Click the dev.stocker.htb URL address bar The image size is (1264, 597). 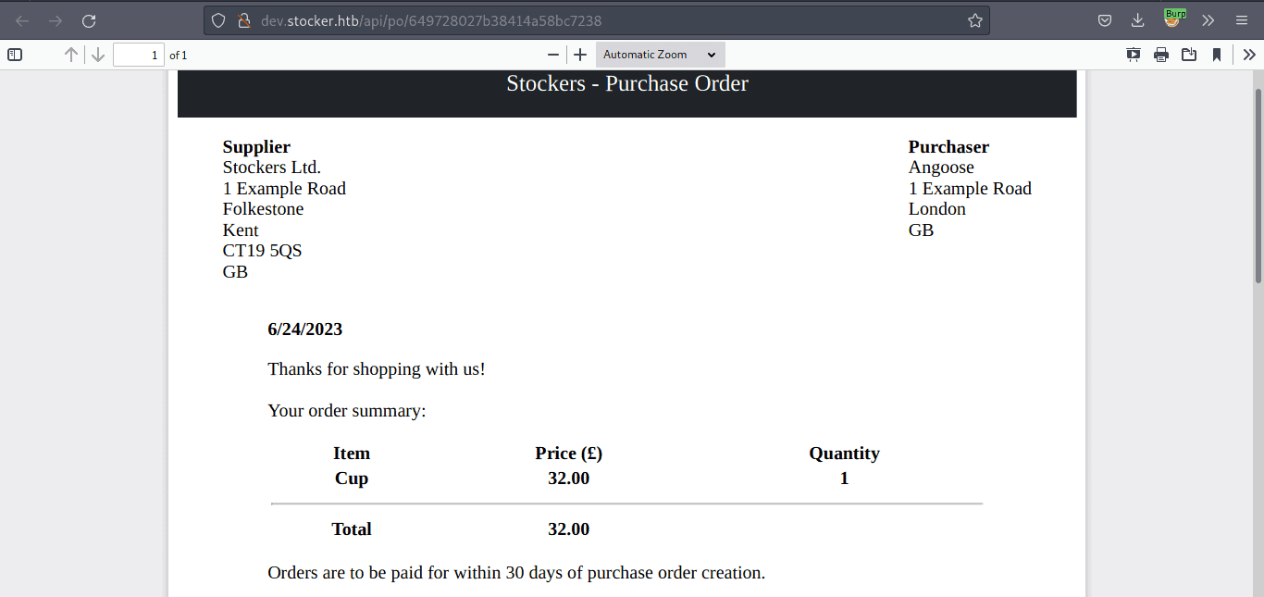tap(592, 20)
